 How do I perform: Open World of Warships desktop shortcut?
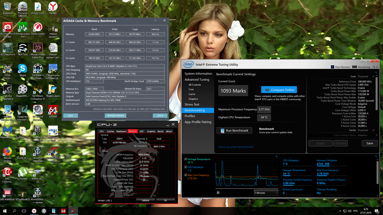click(38, 154)
